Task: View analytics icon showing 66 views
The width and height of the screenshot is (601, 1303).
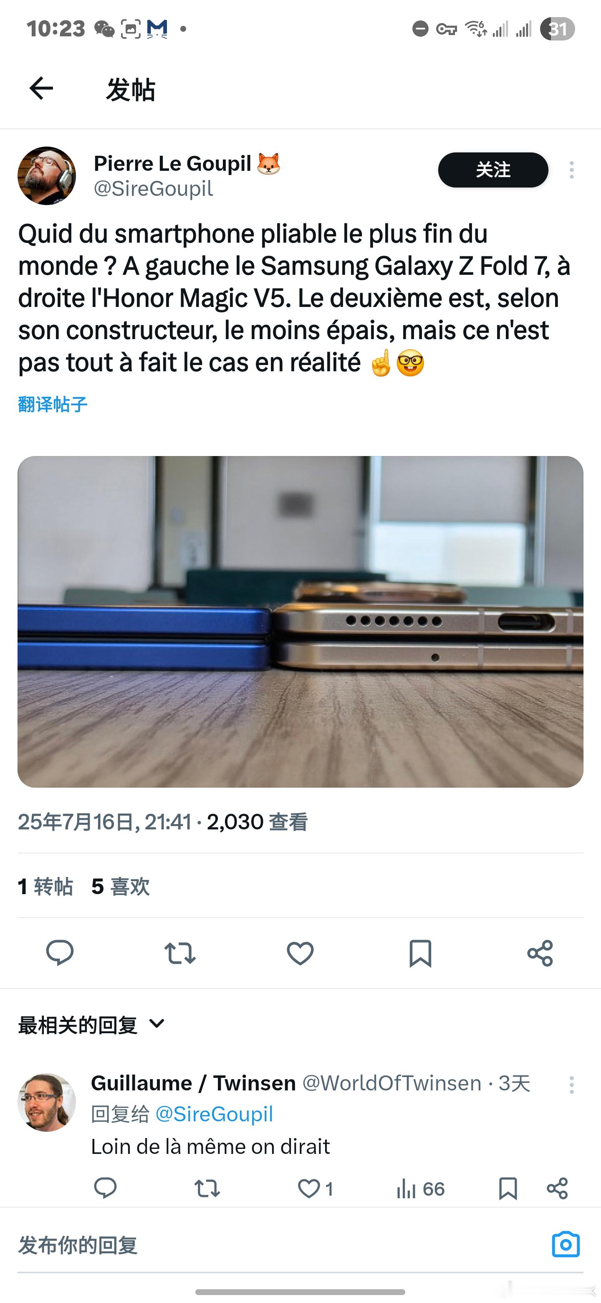Action: click(x=421, y=1189)
